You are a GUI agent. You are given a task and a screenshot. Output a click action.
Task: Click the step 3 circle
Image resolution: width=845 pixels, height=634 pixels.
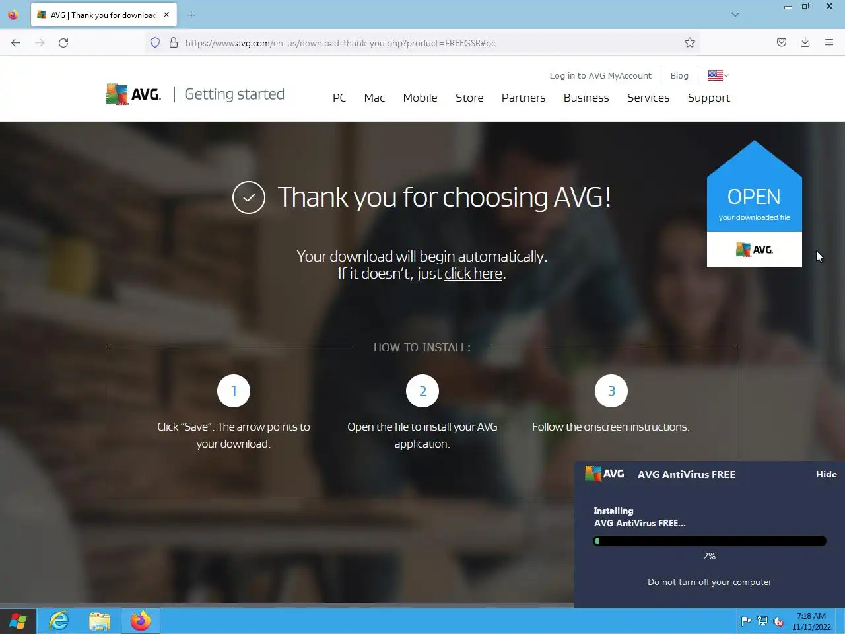[611, 391]
